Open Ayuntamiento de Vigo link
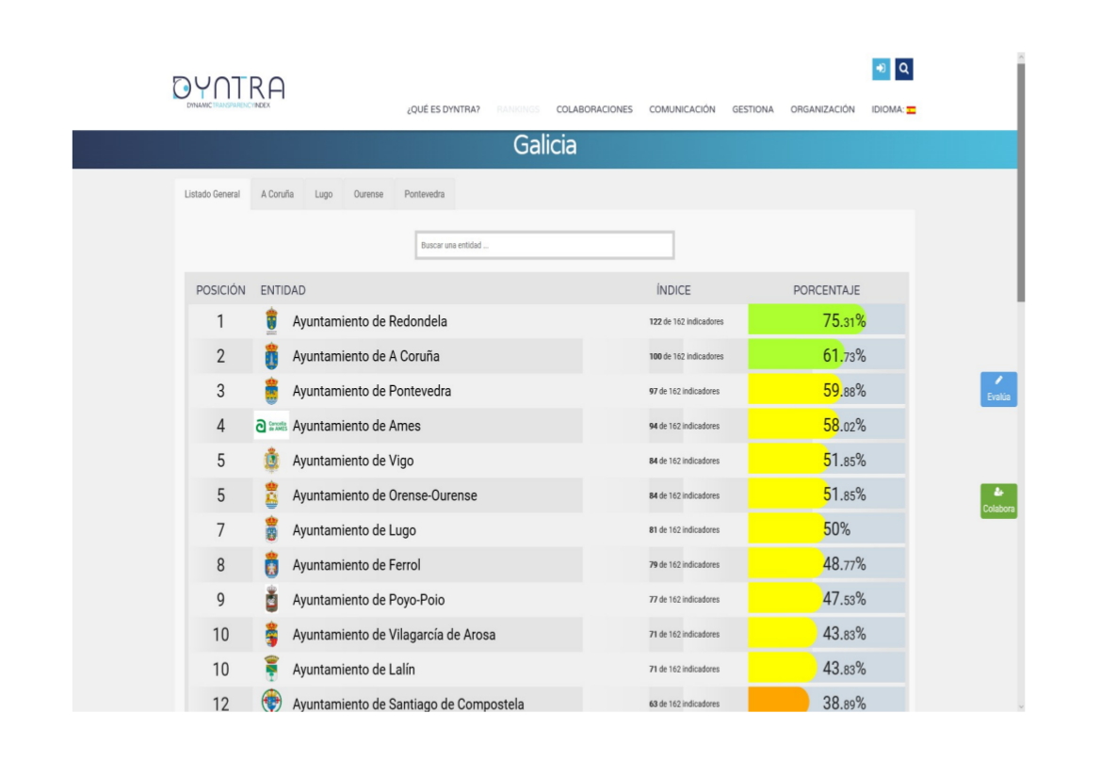The width and height of the screenshot is (1101, 778). click(x=352, y=462)
